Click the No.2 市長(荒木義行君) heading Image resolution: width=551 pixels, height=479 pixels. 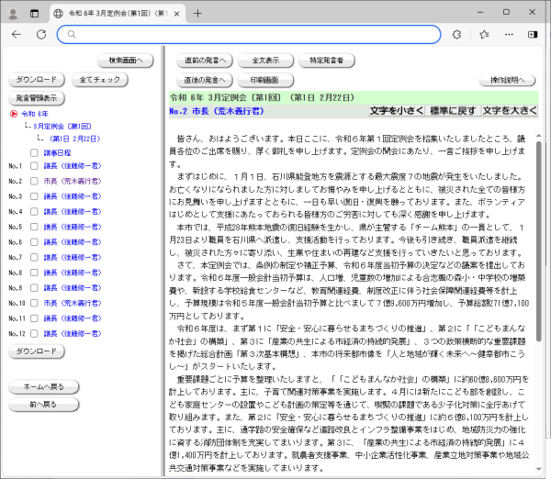click(x=217, y=111)
